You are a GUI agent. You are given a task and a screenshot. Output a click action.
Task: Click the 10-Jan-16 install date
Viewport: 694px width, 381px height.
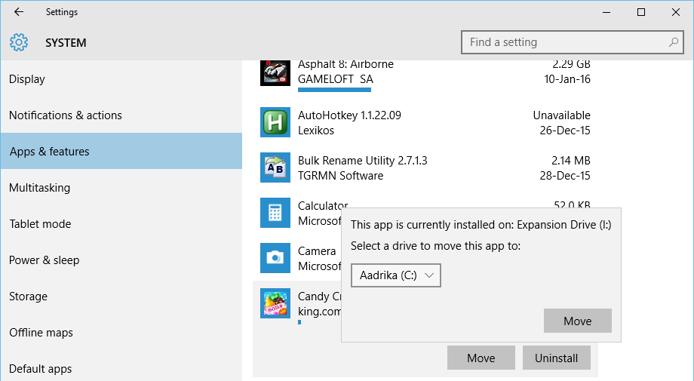(567, 79)
